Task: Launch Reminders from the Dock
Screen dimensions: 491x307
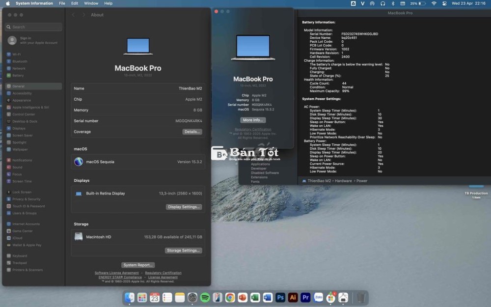Action: click(167, 297)
